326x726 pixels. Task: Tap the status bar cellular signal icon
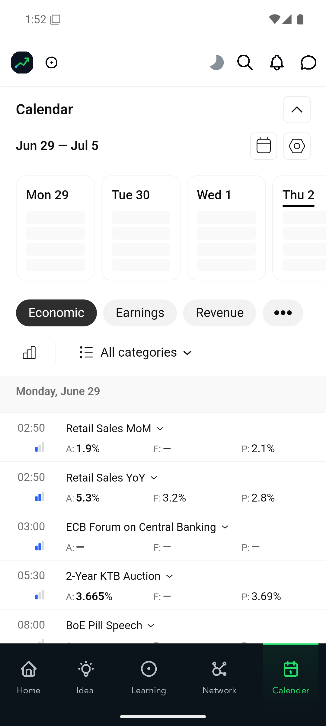(x=287, y=19)
